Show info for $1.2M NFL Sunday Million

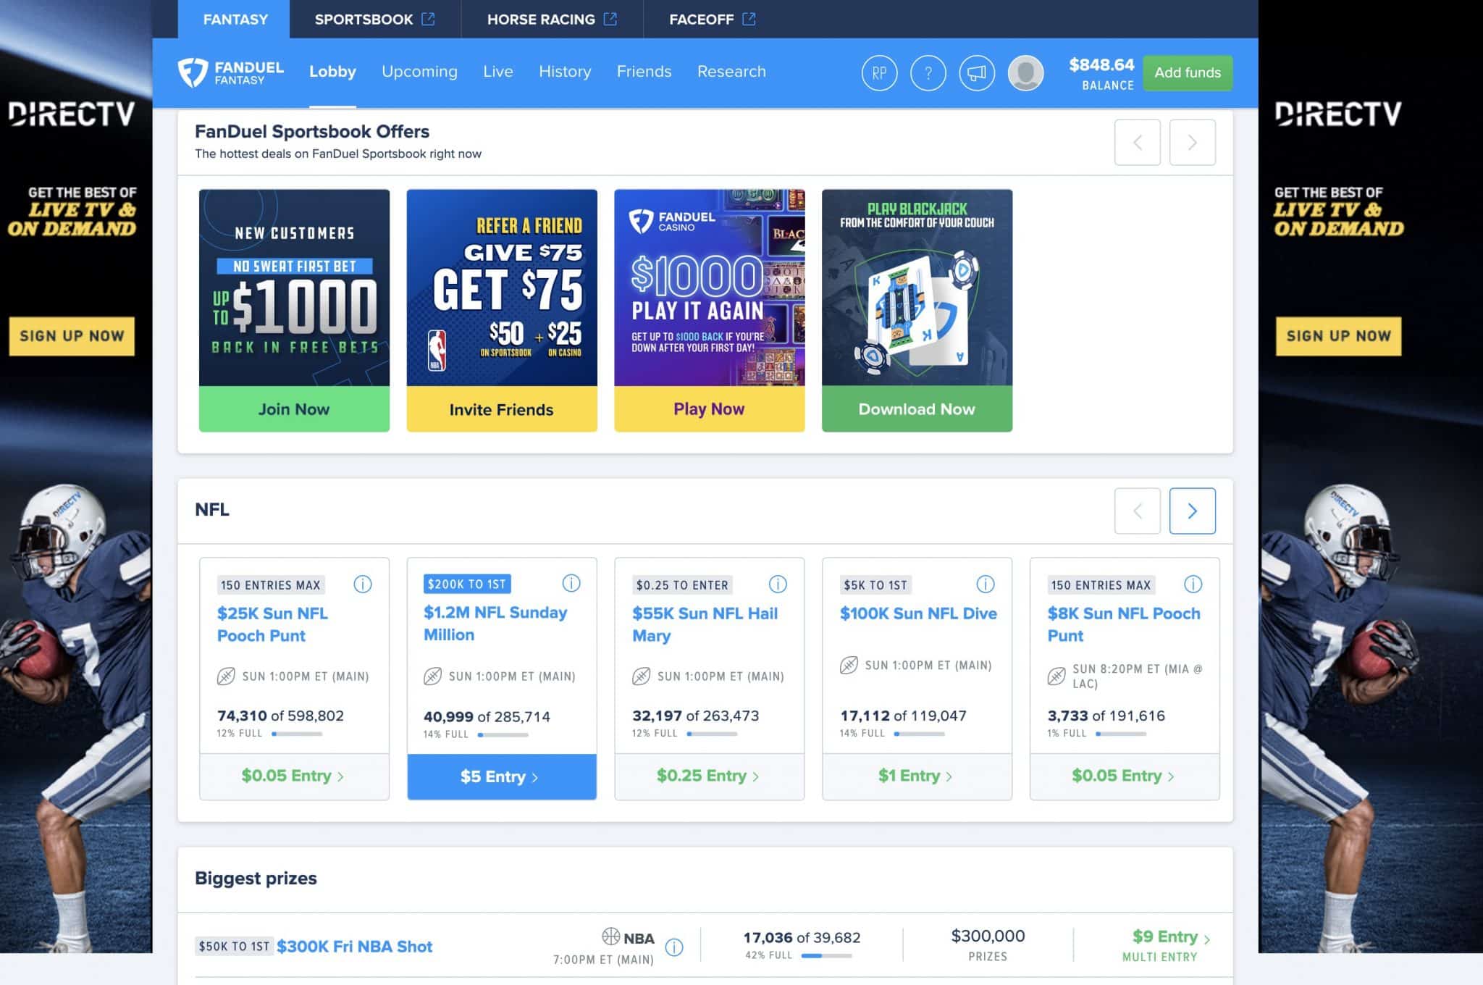(571, 583)
